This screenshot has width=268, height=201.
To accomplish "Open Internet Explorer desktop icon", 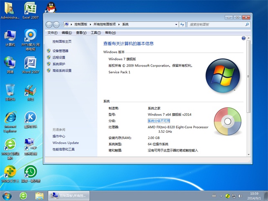I will pos(10,118).
